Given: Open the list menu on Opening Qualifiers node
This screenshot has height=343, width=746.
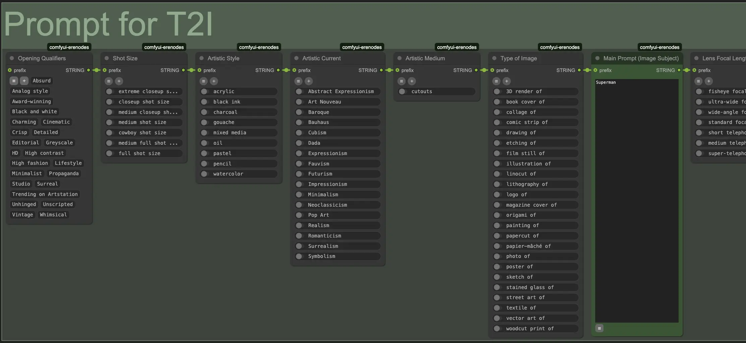Looking at the screenshot, I should click(14, 81).
